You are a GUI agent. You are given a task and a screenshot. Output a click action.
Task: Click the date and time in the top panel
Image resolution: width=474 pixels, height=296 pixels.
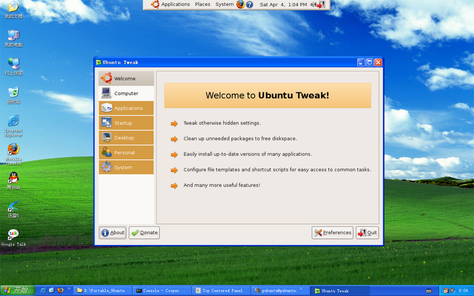pyautogui.click(x=283, y=5)
